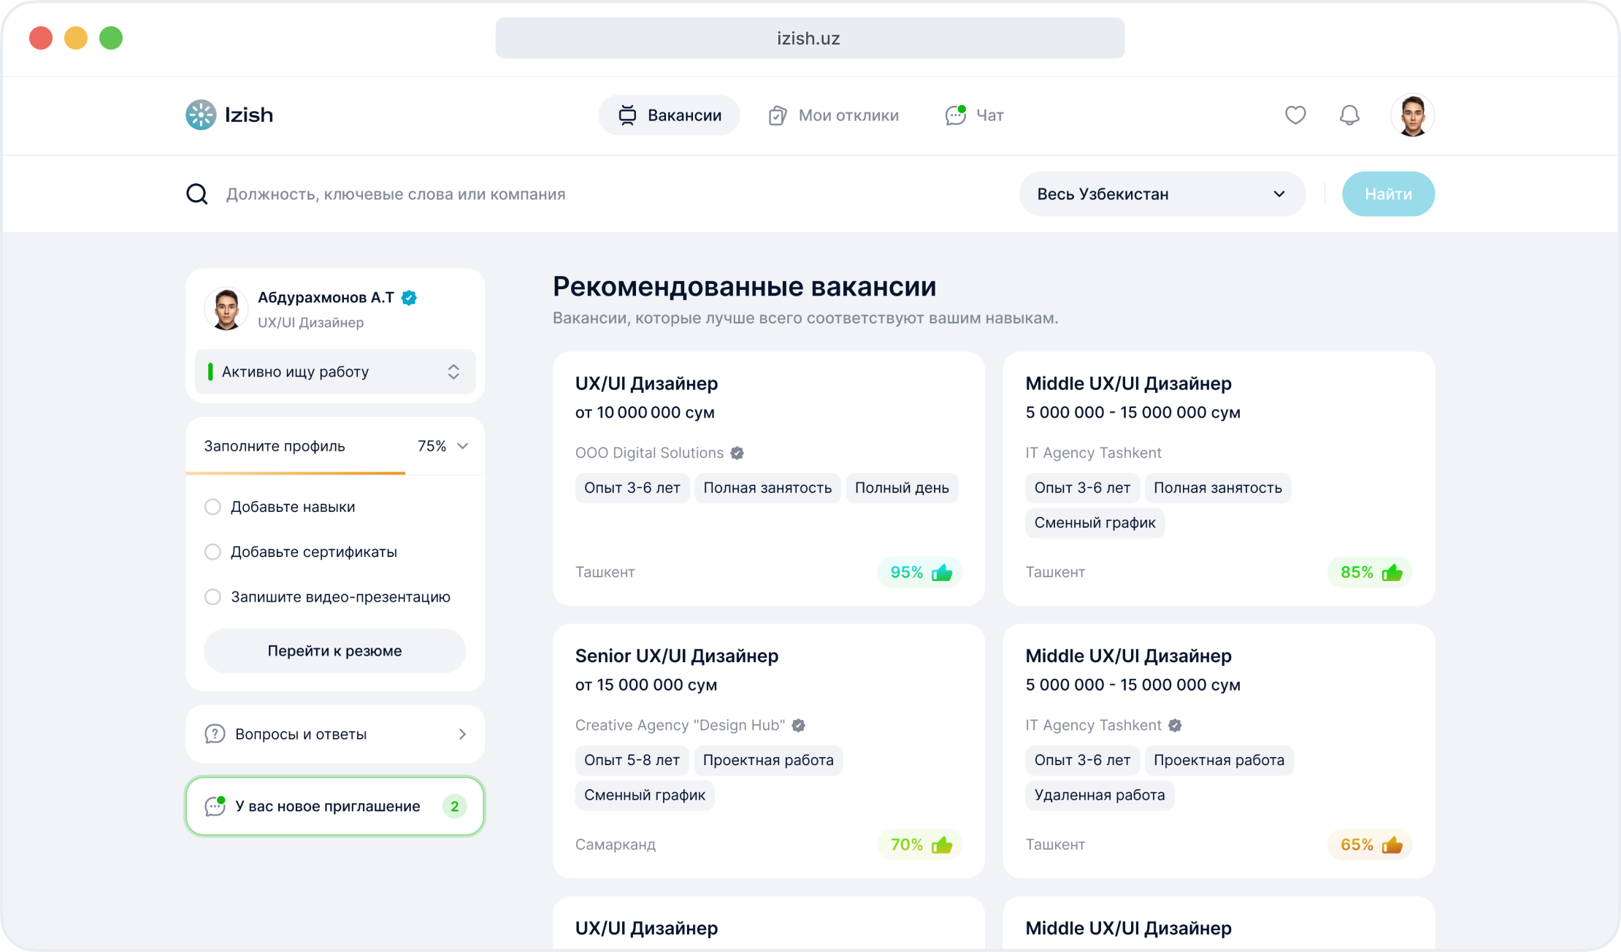This screenshot has width=1621, height=952.
Task: Check the Добавьте навыки circle
Action: [212, 507]
